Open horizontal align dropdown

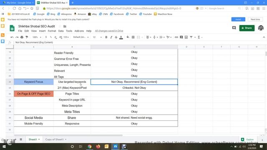click(149, 37)
